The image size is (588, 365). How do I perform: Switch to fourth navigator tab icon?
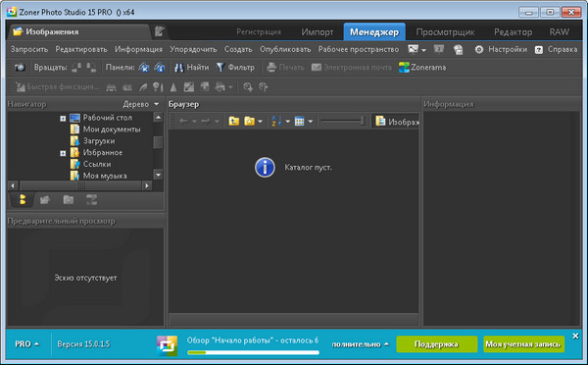coord(91,200)
